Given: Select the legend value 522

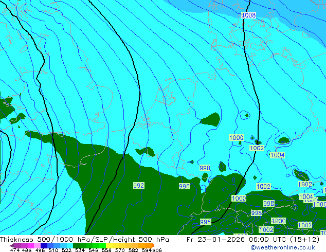Looking at the screenshot, I should pyautogui.click(x=66, y=250).
